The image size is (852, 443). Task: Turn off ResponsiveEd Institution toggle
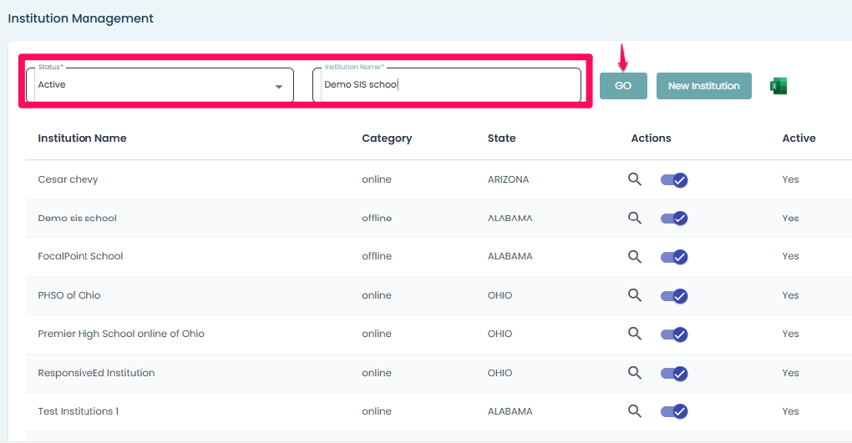[674, 373]
